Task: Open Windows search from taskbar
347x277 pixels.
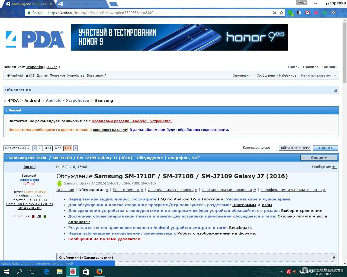Action: (x=20, y=271)
